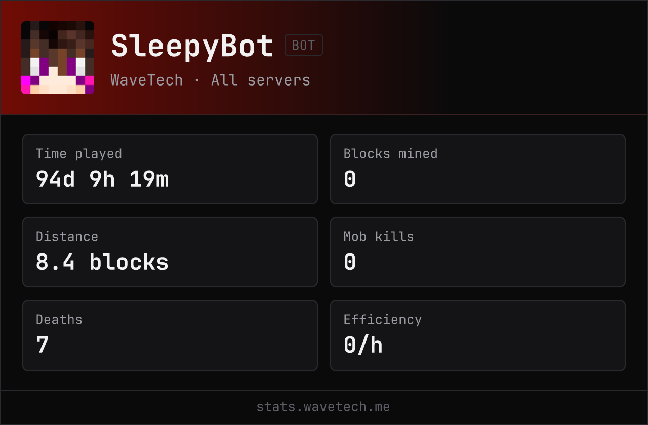Open the Blocks mined stat card
The height and width of the screenshot is (425, 648).
(x=478, y=169)
